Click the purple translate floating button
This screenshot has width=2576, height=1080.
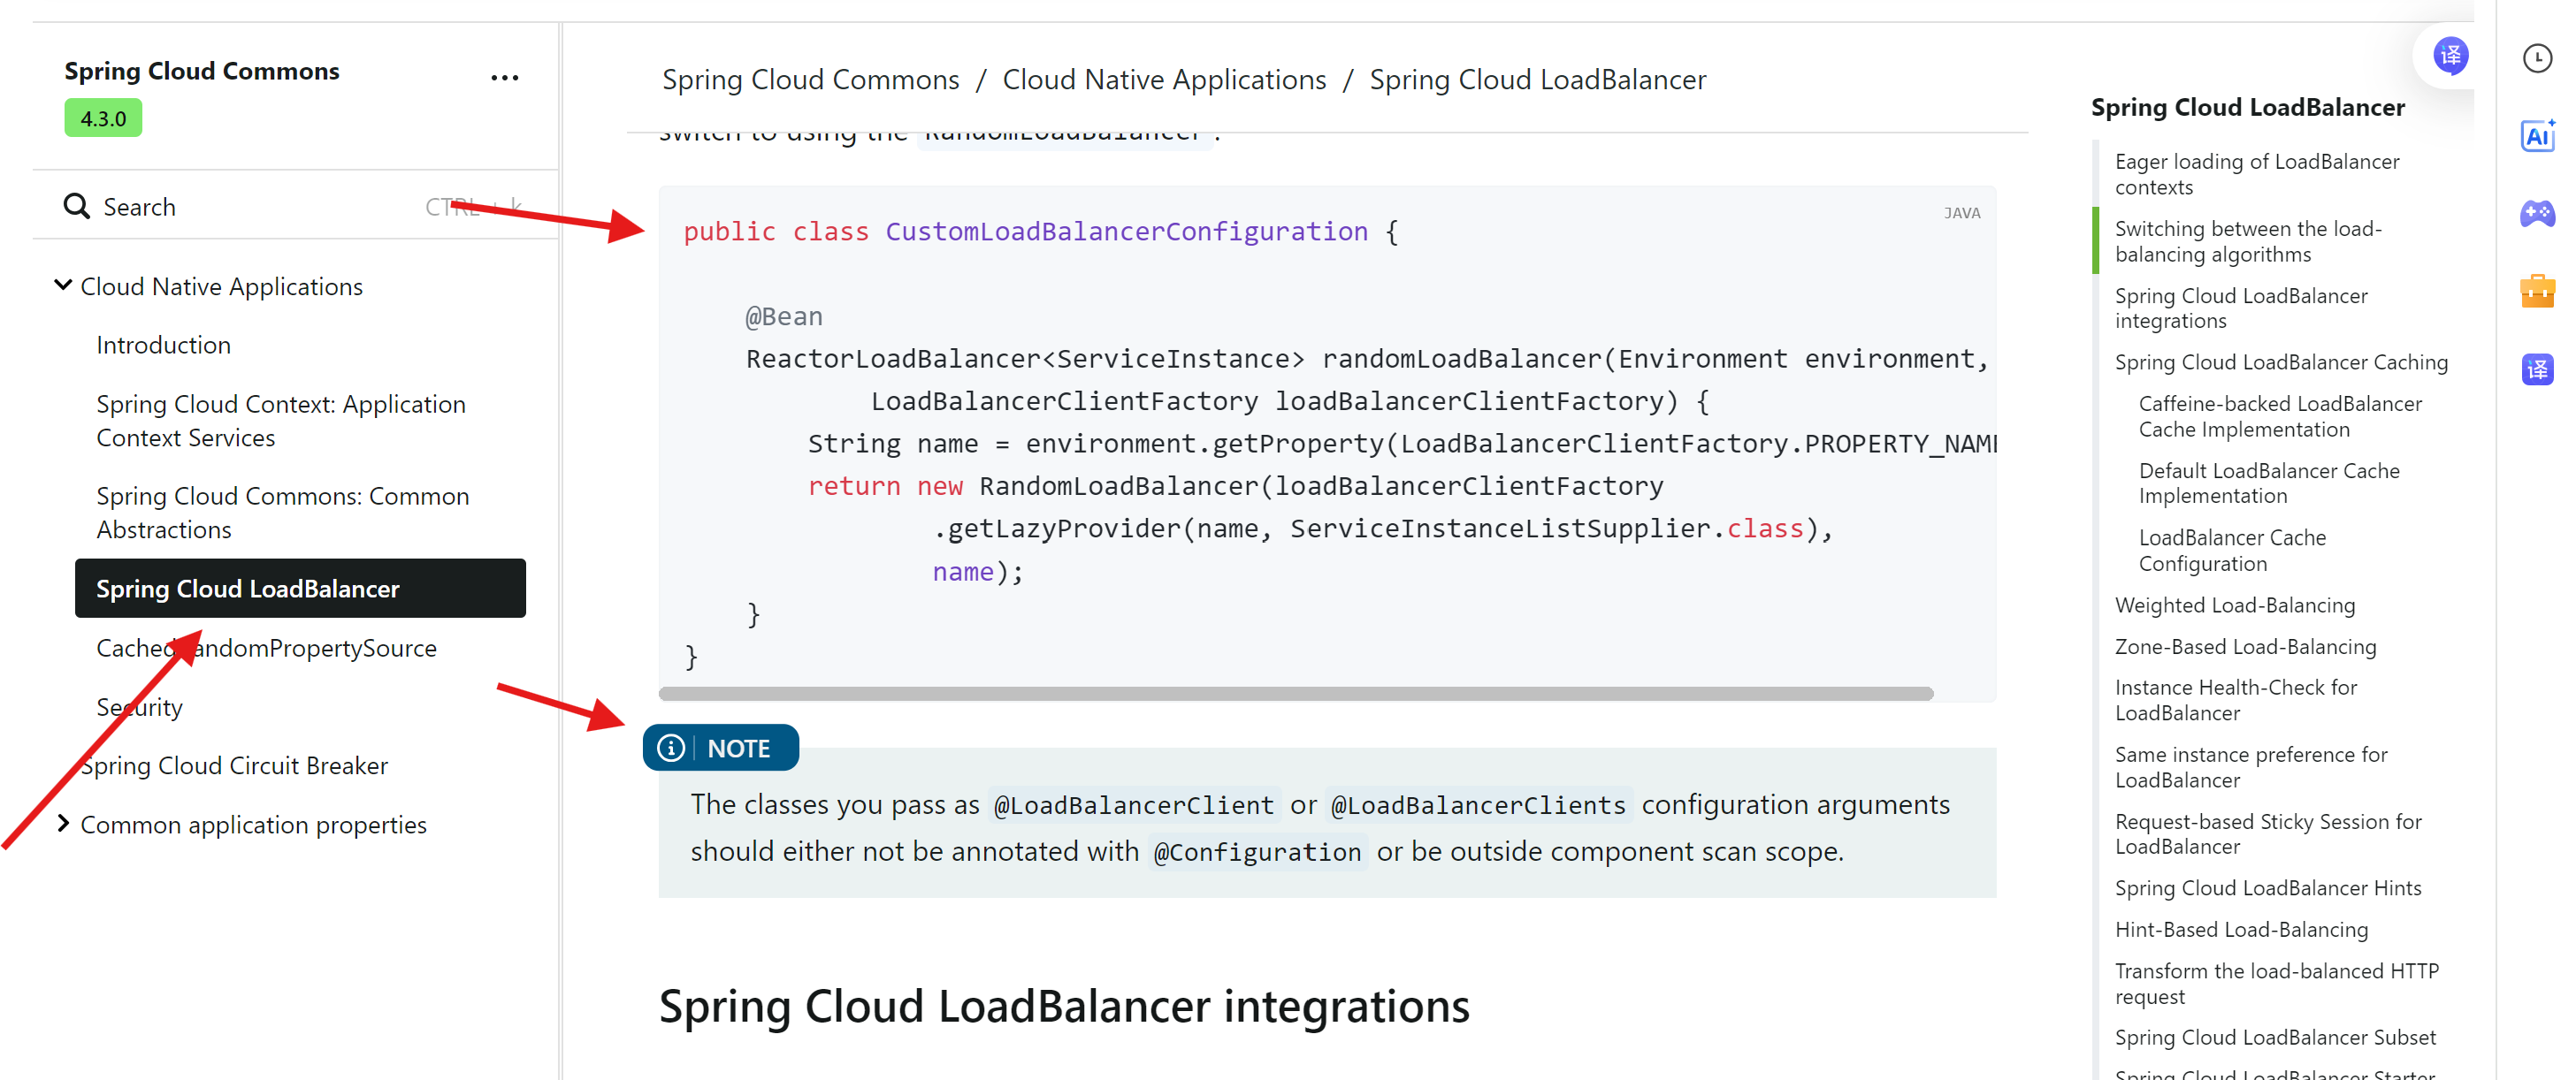(x=2450, y=56)
